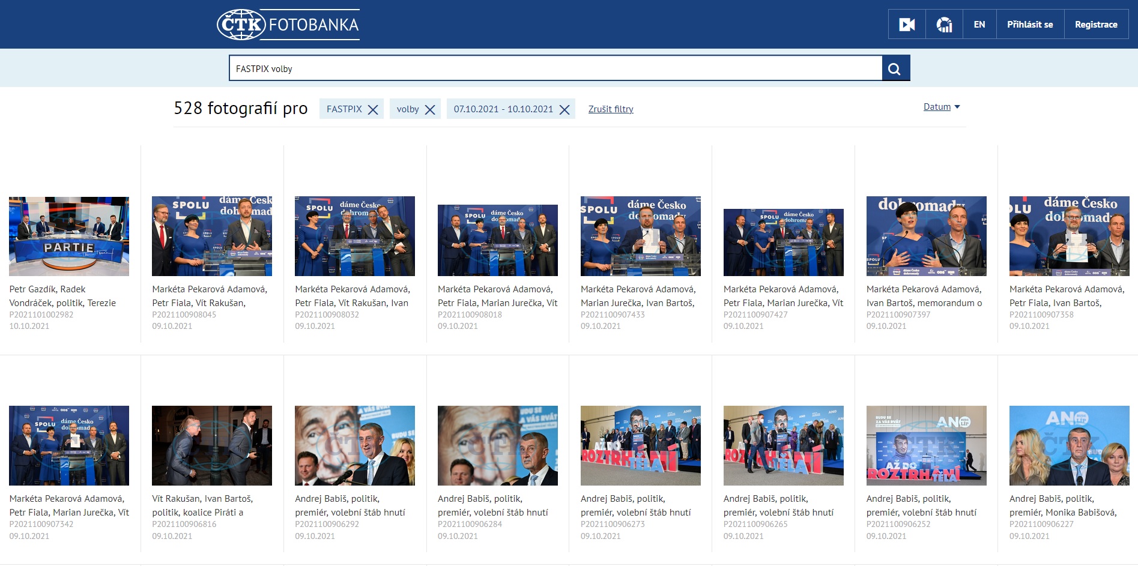Screen dimensions: 1138x566
Task: Open photo thumbnail P2021100906252
Action: pyautogui.click(x=927, y=445)
